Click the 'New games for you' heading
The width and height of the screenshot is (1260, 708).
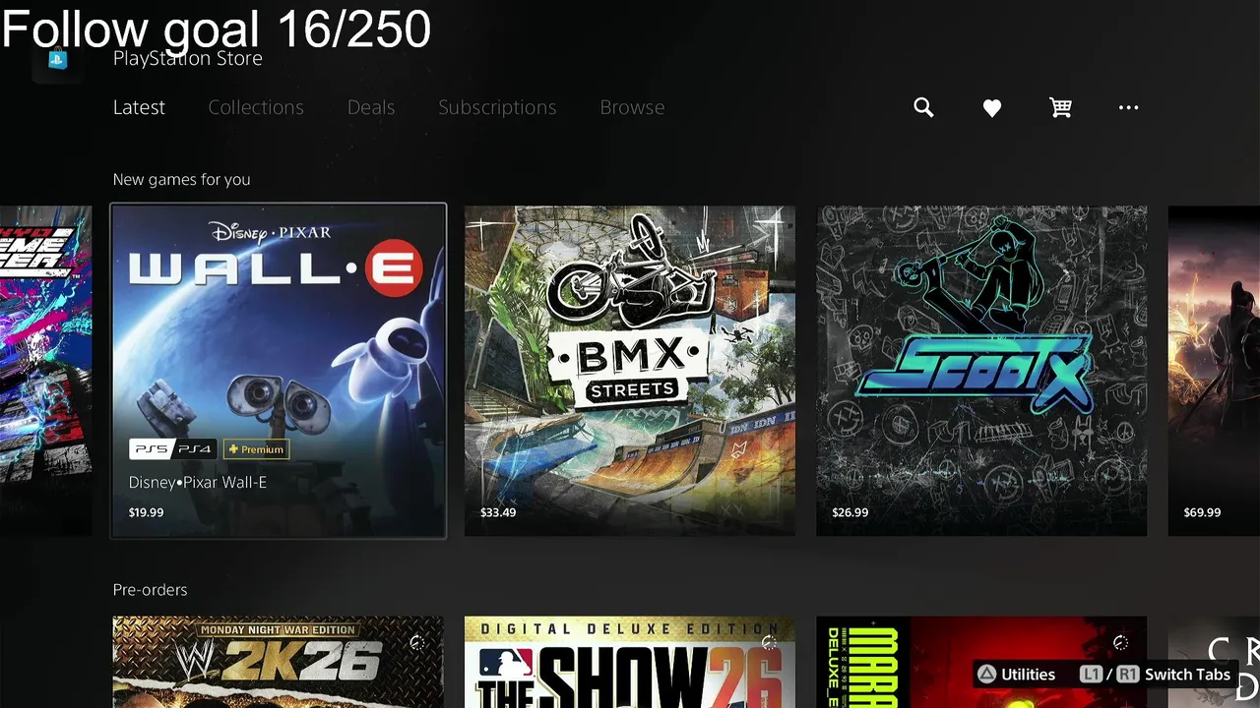[181, 179]
